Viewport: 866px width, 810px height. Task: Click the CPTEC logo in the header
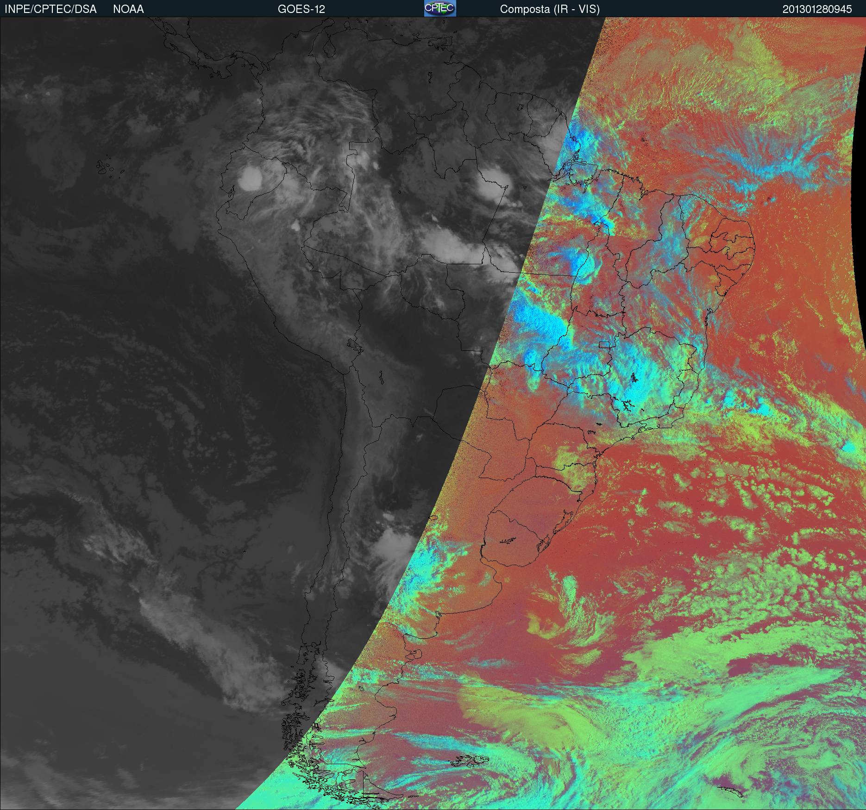pos(440,8)
